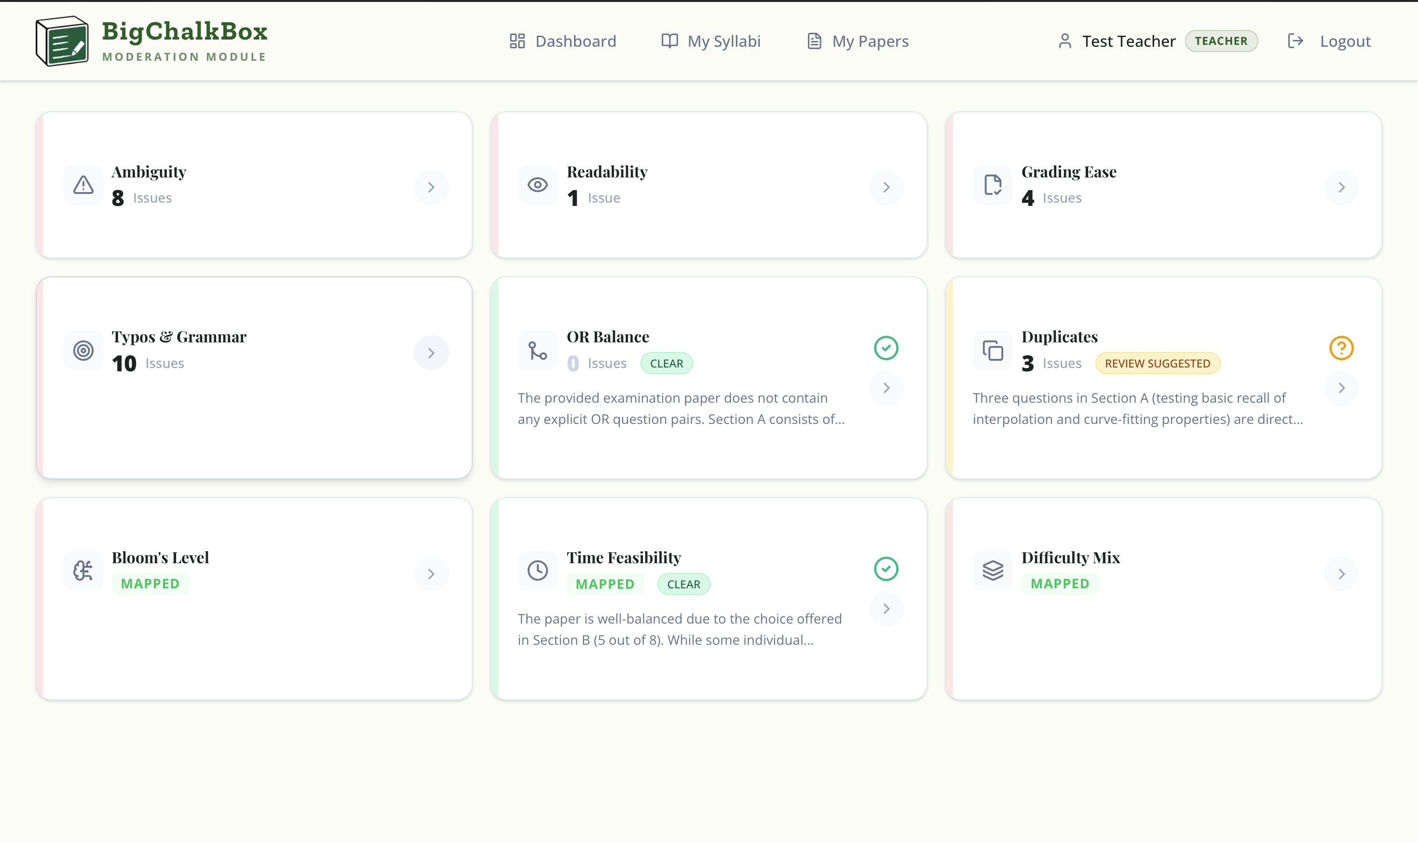
Task: Click the MAPPED badge on Bloom's Level
Action: (150, 583)
